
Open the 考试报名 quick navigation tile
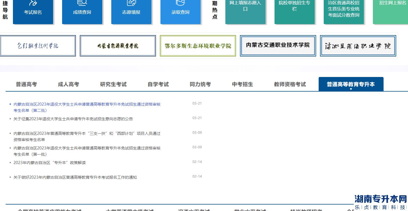(x=33, y=12)
